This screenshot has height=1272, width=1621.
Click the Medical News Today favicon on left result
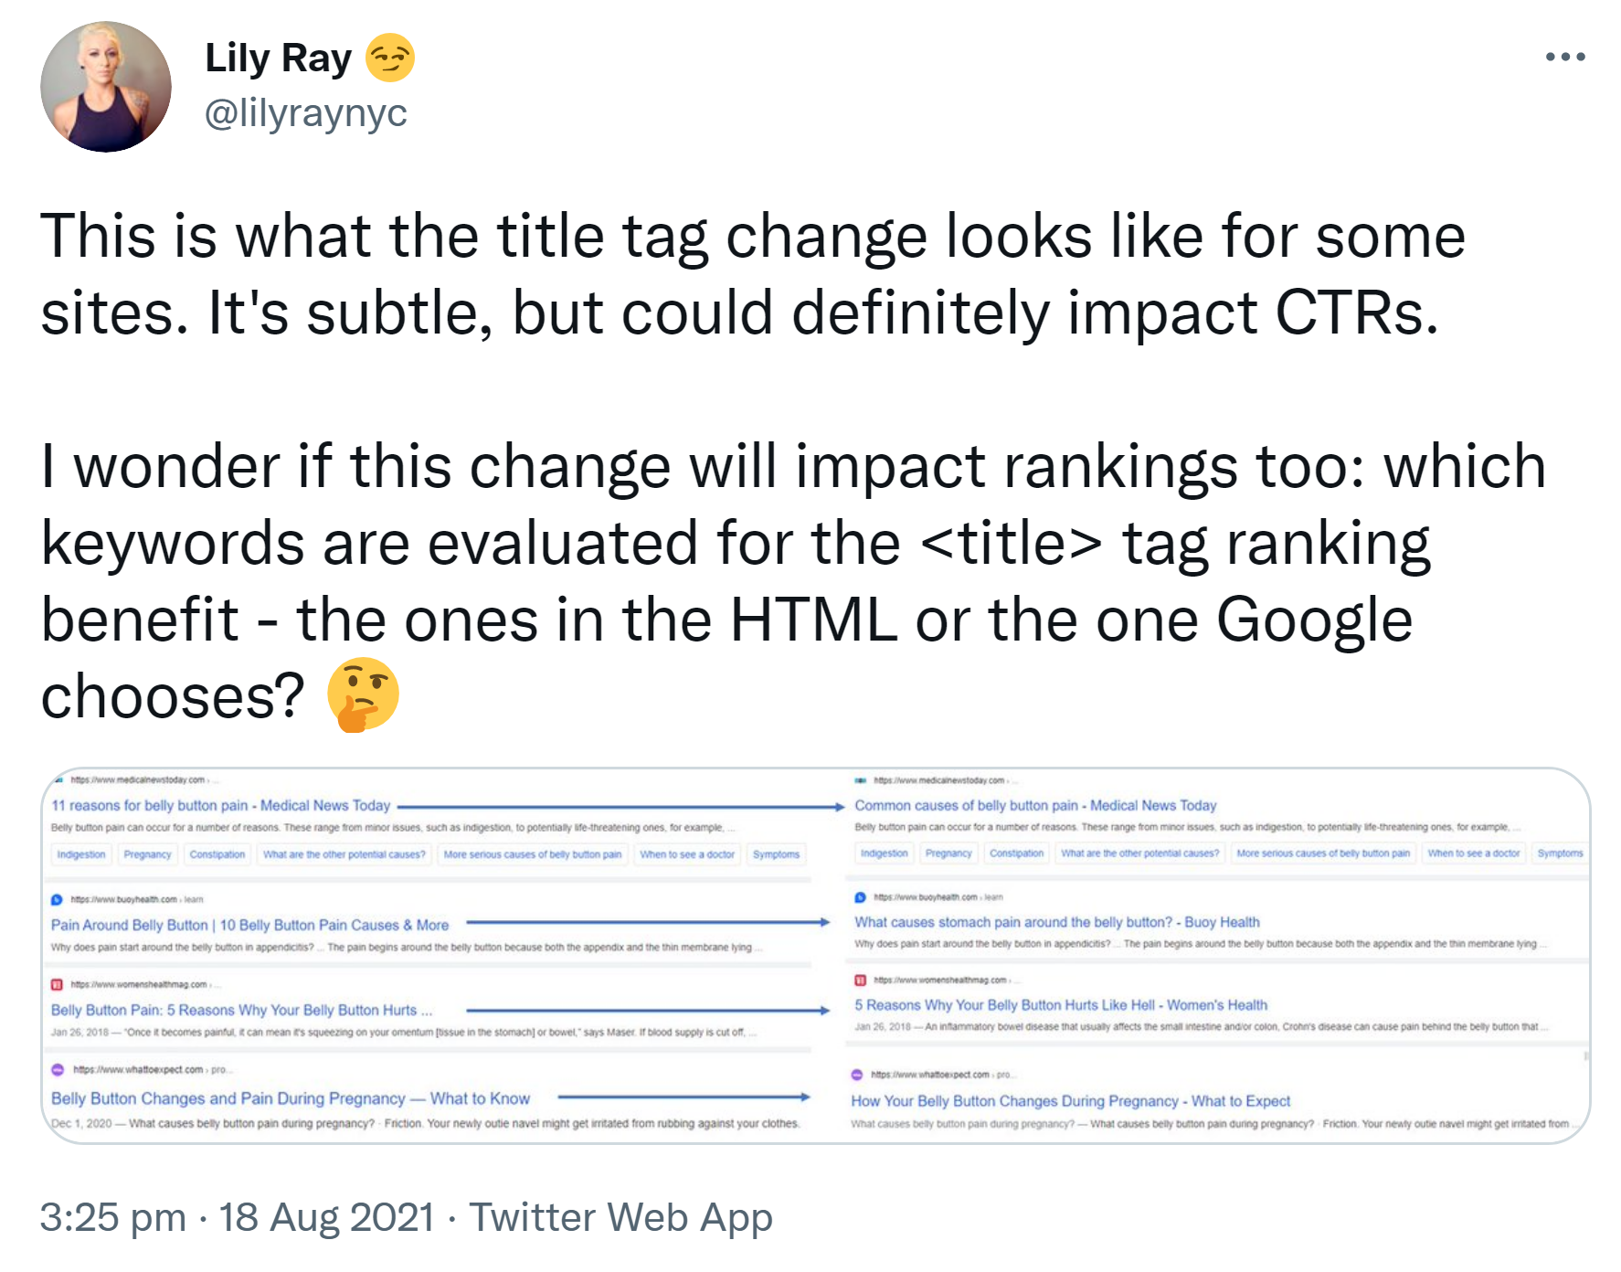pos(58,780)
